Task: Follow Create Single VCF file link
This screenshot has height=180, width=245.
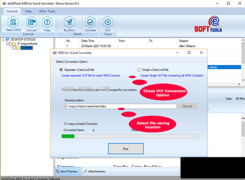Action: coord(172,75)
